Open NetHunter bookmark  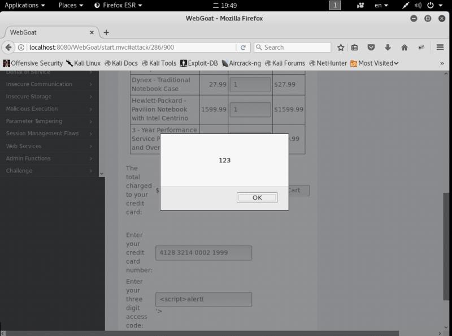click(328, 63)
